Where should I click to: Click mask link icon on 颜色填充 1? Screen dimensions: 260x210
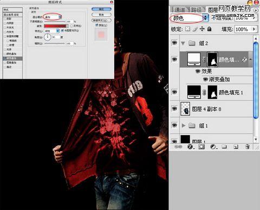point(204,92)
